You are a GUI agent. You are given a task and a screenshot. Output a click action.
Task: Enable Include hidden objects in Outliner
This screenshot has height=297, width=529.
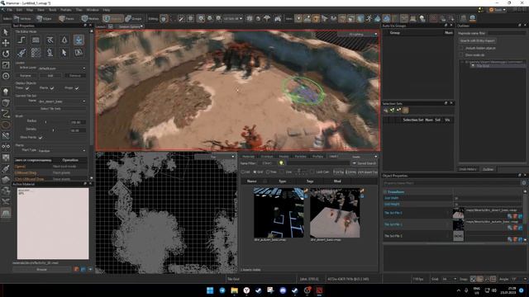[x=461, y=48]
